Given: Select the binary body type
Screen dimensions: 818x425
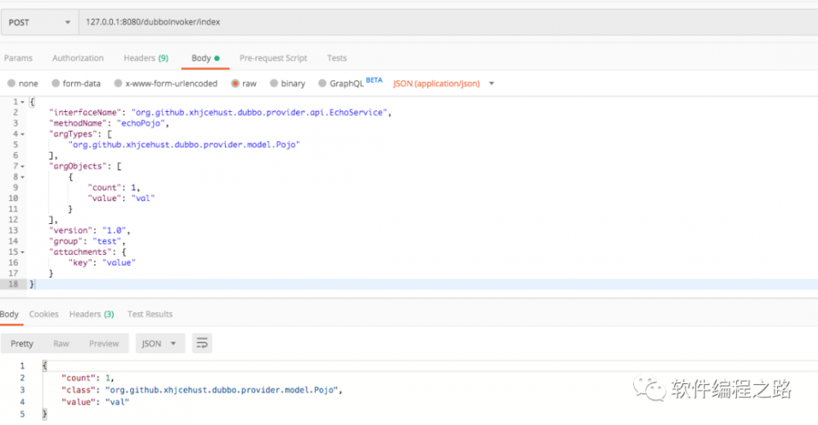Looking at the screenshot, I should coord(287,83).
